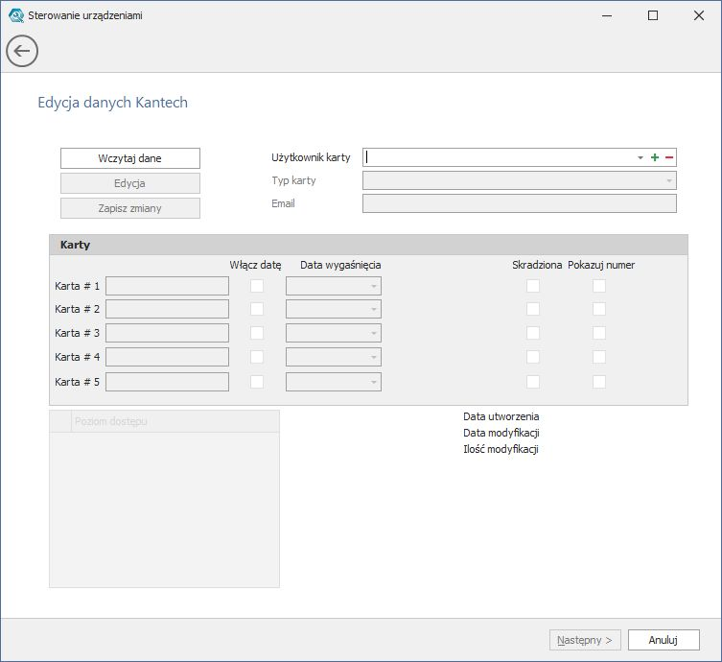Click the application icon in title bar
Screen dimensions: 722x662
coord(16,15)
